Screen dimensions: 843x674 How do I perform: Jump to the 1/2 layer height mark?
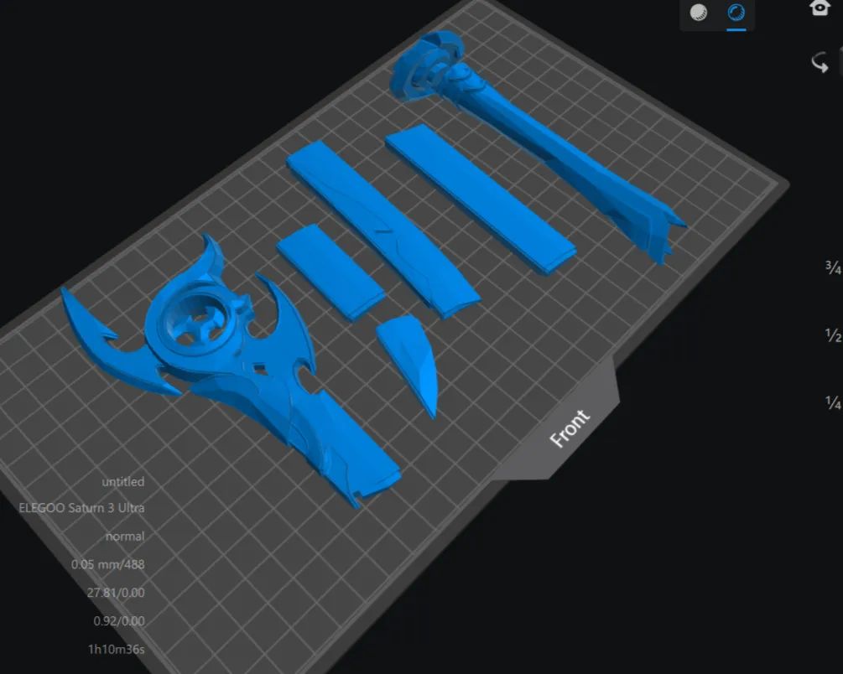click(833, 335)
